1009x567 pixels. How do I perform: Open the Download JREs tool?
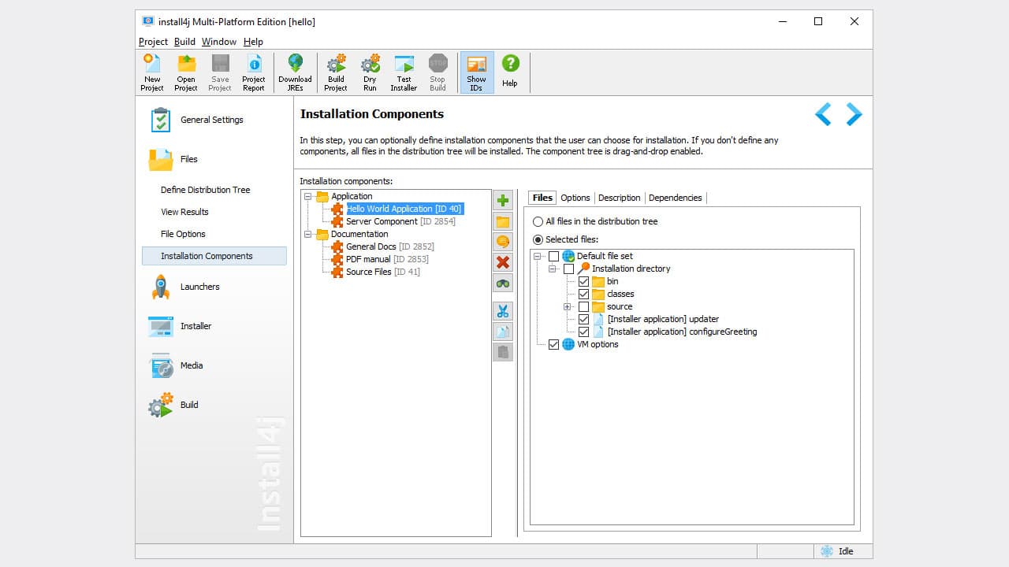(x=296, y=72)
